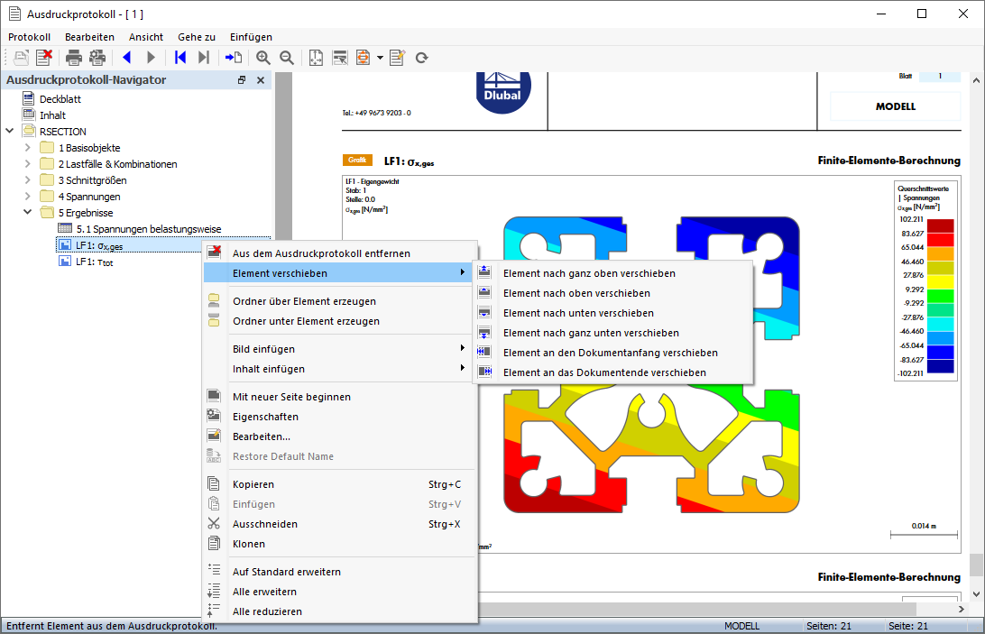Viewport: 985px width, 634px height.
Task: Select Element an den Dokumentanfang verschieben
Action: pos(613,353)
